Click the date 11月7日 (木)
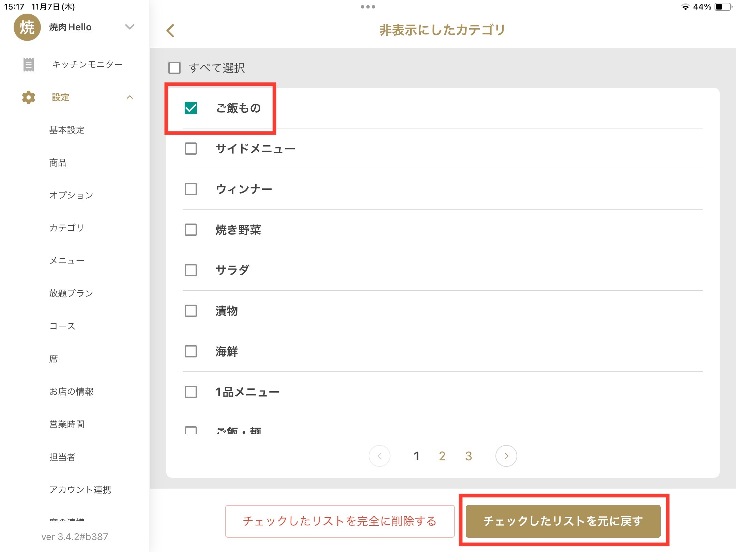The width and height of the screenshot is (736, 552). click(x=53, y=6)
